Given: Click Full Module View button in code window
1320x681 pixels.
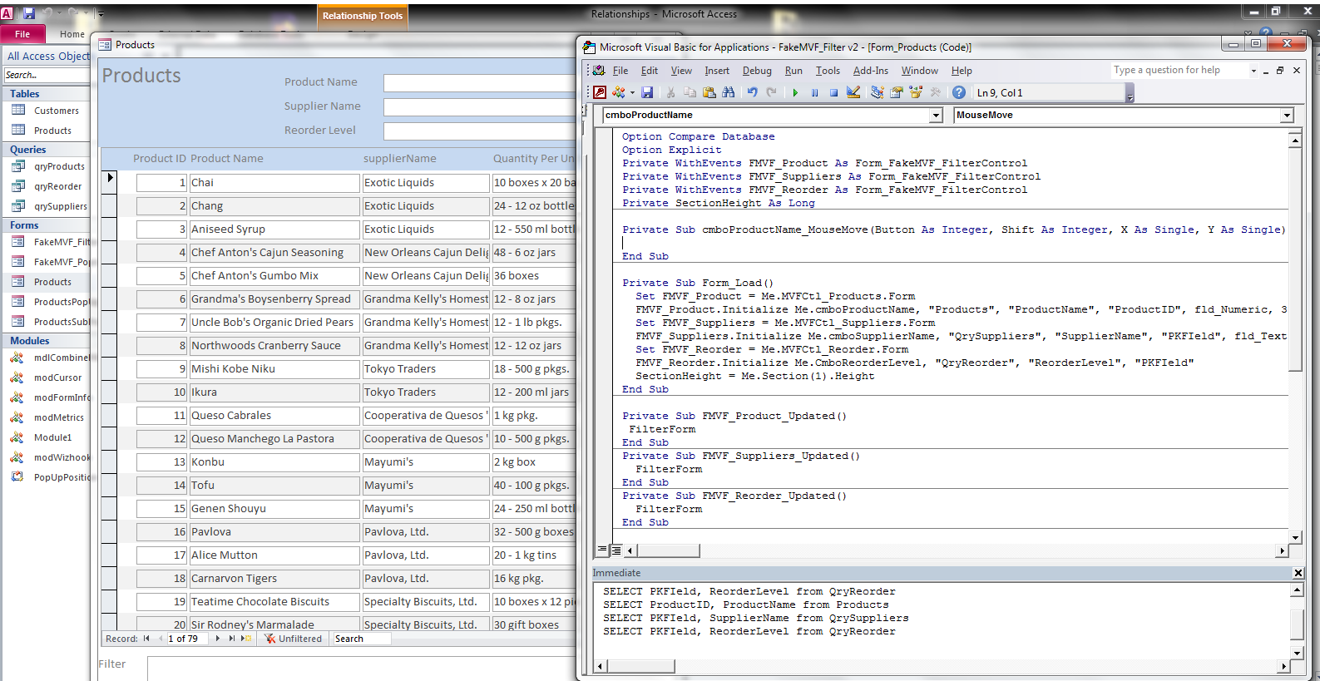Looking at the screenshot, I should click(x=616, y=550).
